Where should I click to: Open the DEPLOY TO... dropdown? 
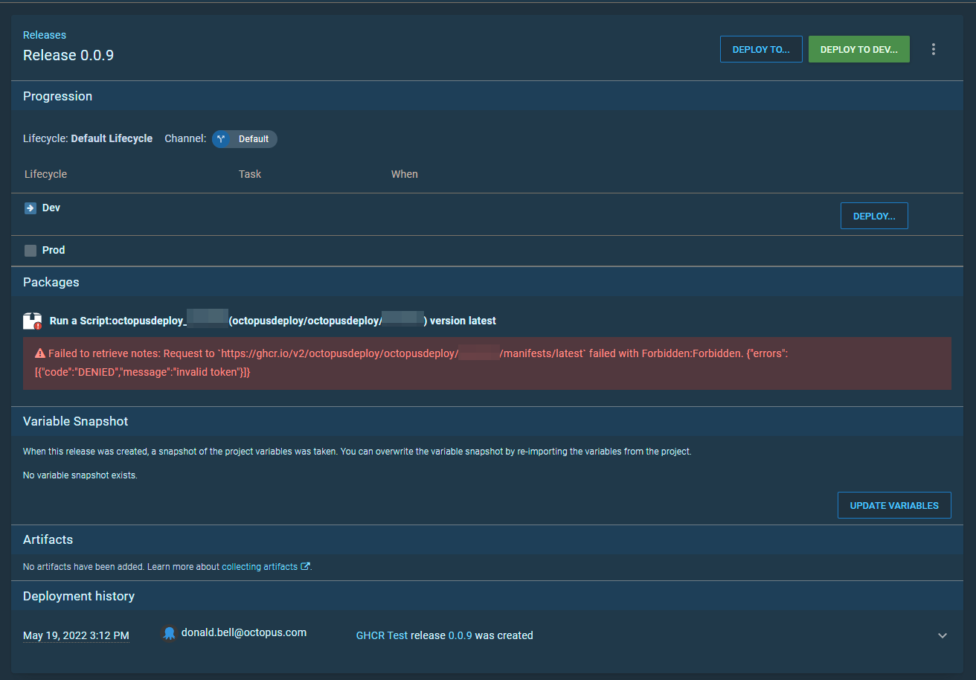point(761,49)
